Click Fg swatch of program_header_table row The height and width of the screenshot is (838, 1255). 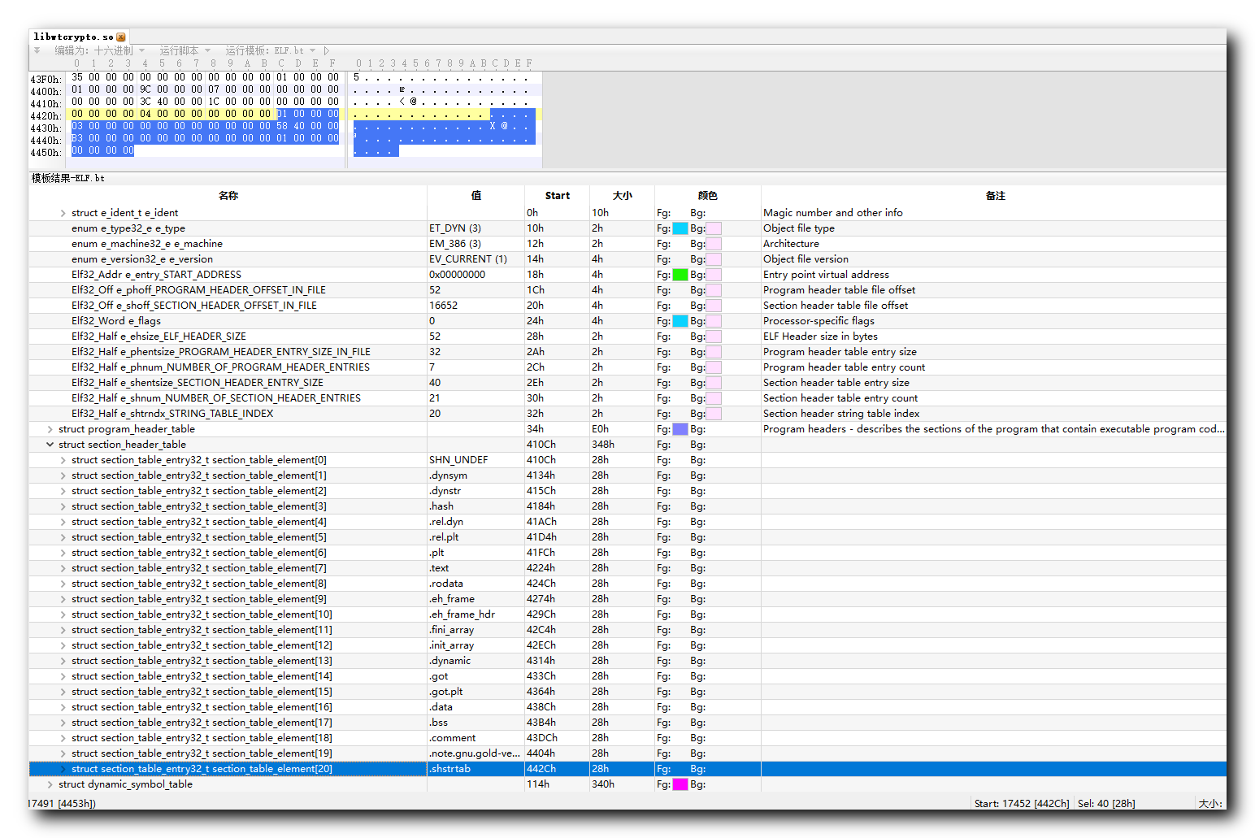click(x=680, y=429)
